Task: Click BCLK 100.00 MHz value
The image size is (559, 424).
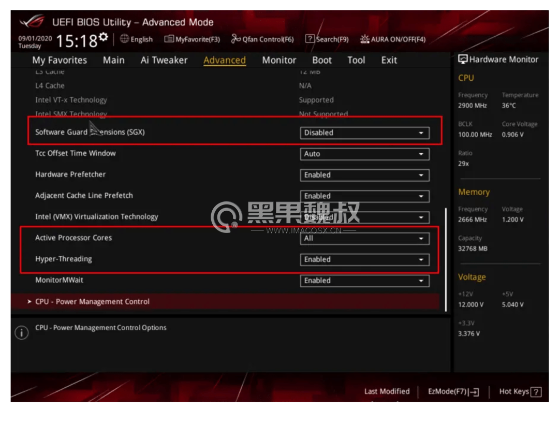Action: coord(475,135)
